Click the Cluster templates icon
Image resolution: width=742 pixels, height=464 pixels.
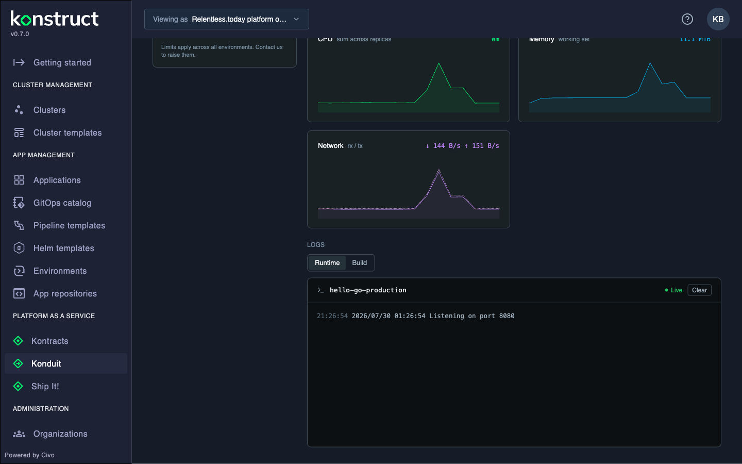[19, 132]
